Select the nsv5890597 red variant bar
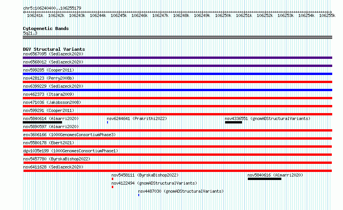 tap(177, 130)
